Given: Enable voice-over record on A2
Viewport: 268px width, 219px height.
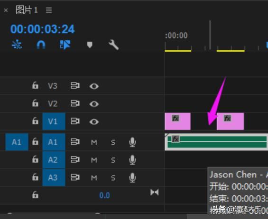Looking at the screenshot, I should pos(132,160).
